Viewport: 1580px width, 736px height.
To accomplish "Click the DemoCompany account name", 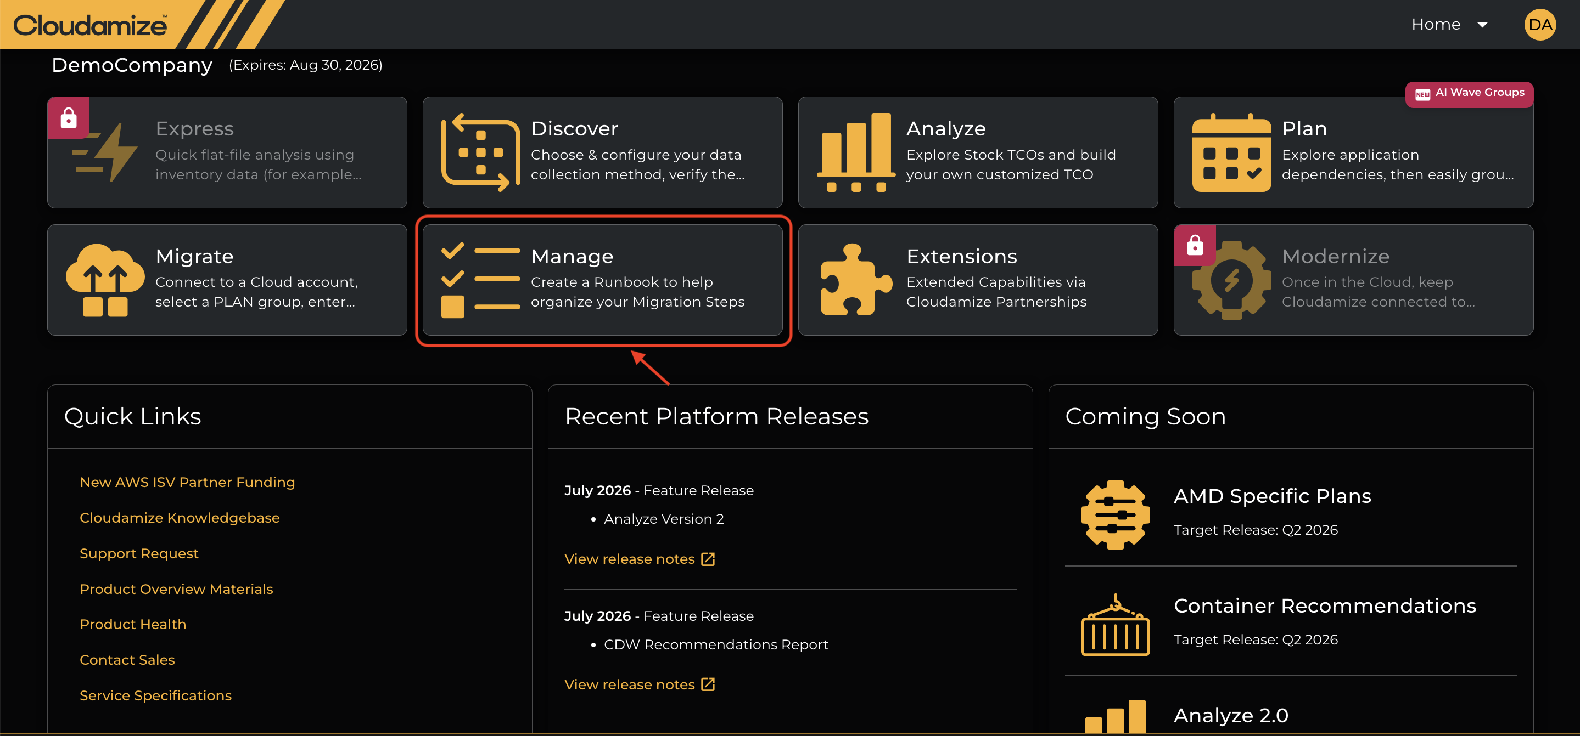I will click(132, 65).
